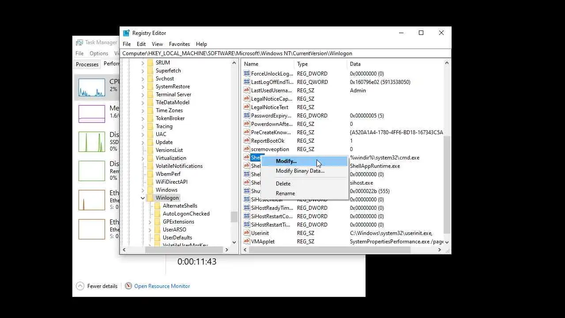Click Fewer details arrow icon in Task Manager
This screenshot has height=318, width=565.
pos(80,286)
